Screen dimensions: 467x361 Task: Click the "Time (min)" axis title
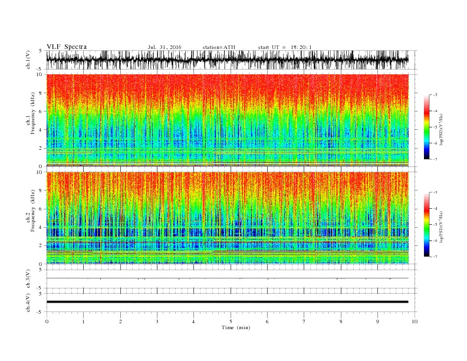236,327
